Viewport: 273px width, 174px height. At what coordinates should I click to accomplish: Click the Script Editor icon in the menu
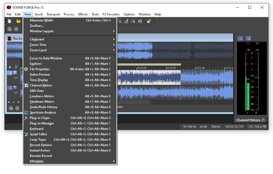tap(26, 134)
